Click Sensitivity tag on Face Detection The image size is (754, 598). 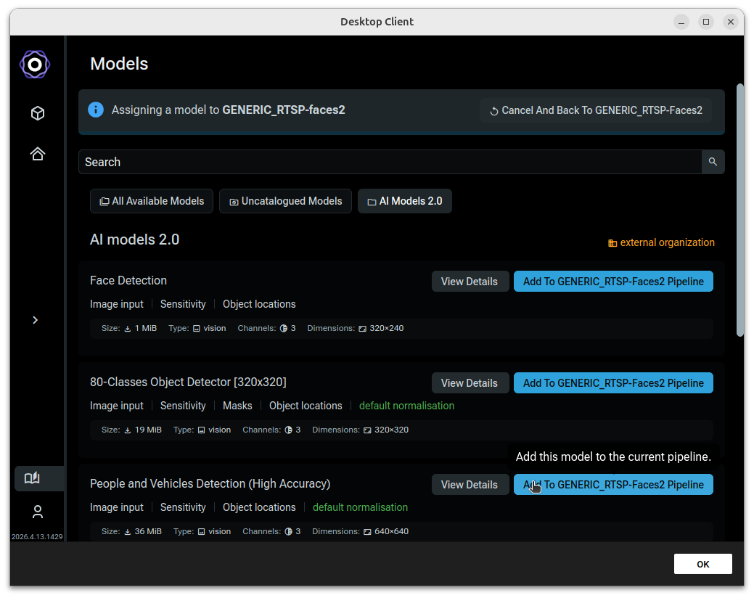[x=183, y=304]
